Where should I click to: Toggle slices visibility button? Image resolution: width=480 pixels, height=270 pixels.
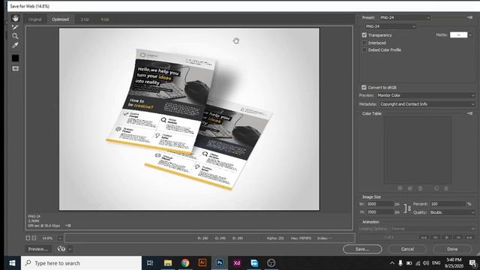[15, 68]
